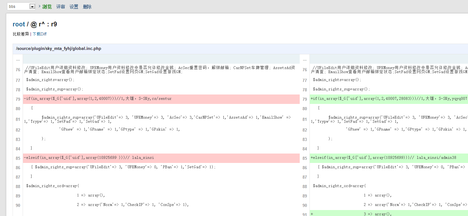
Task: Expand hidden lines in left pane ellipsis
Action: tap(18, 59)
